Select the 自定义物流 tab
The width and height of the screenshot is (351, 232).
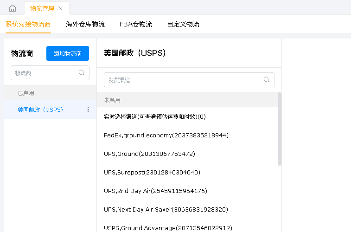pyautogui.click(x=183, y=24)
